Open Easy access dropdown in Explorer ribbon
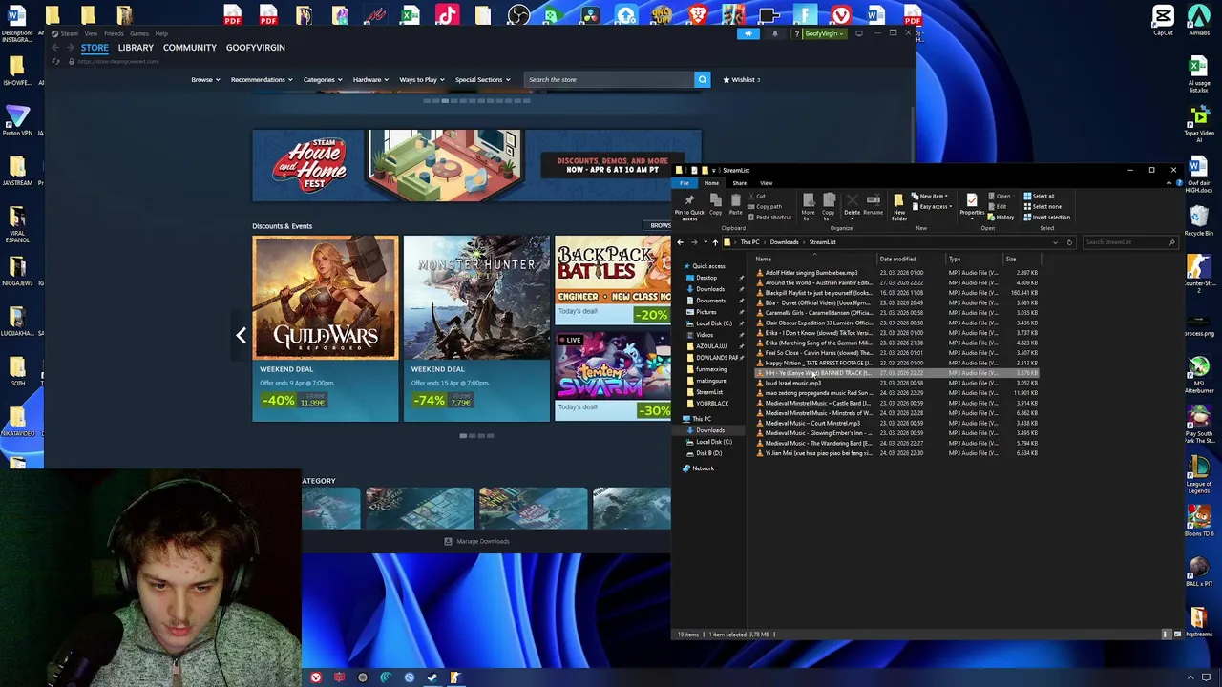The image size is (1222, 687). [x=931, y=206]
